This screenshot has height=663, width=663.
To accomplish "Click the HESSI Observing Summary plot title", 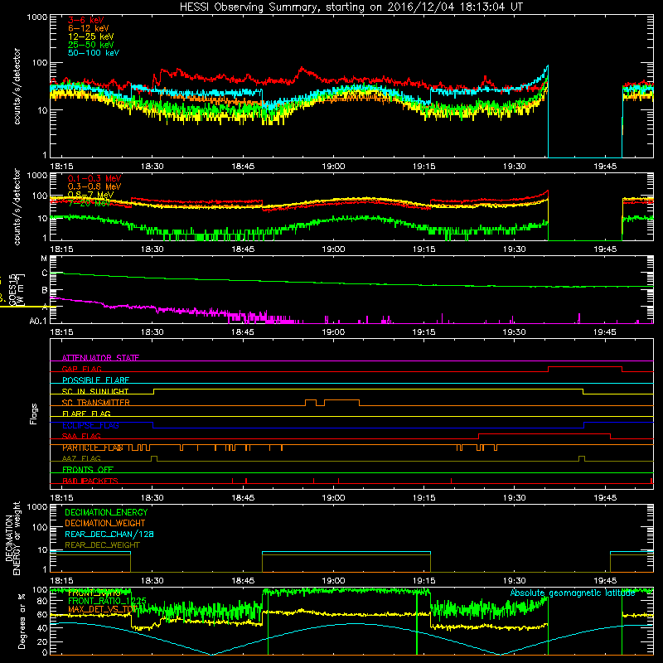I will click(x=351, y=7).
